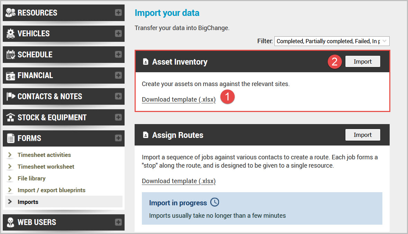Expand the Web Users plus button

(118, 222)
